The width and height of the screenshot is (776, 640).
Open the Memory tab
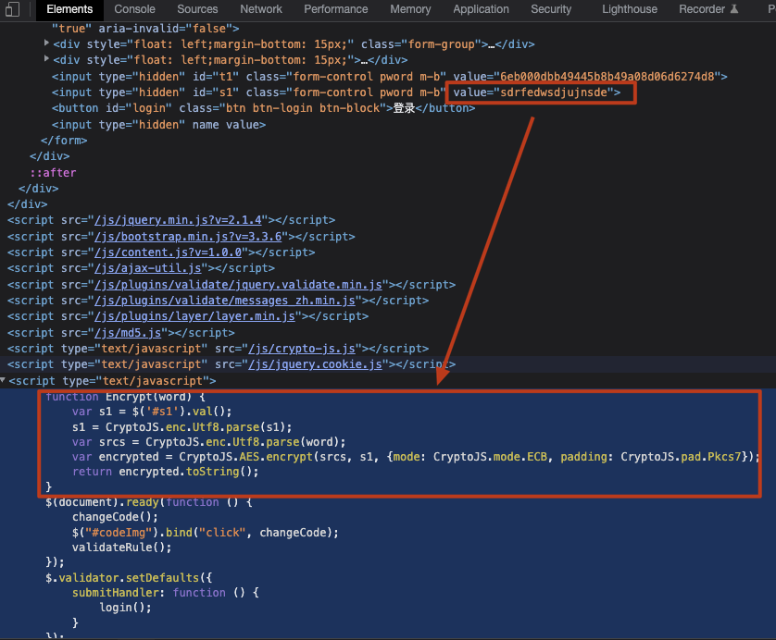point(410,9)
